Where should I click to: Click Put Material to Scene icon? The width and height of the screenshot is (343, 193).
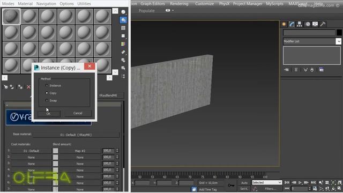(12, 87)
